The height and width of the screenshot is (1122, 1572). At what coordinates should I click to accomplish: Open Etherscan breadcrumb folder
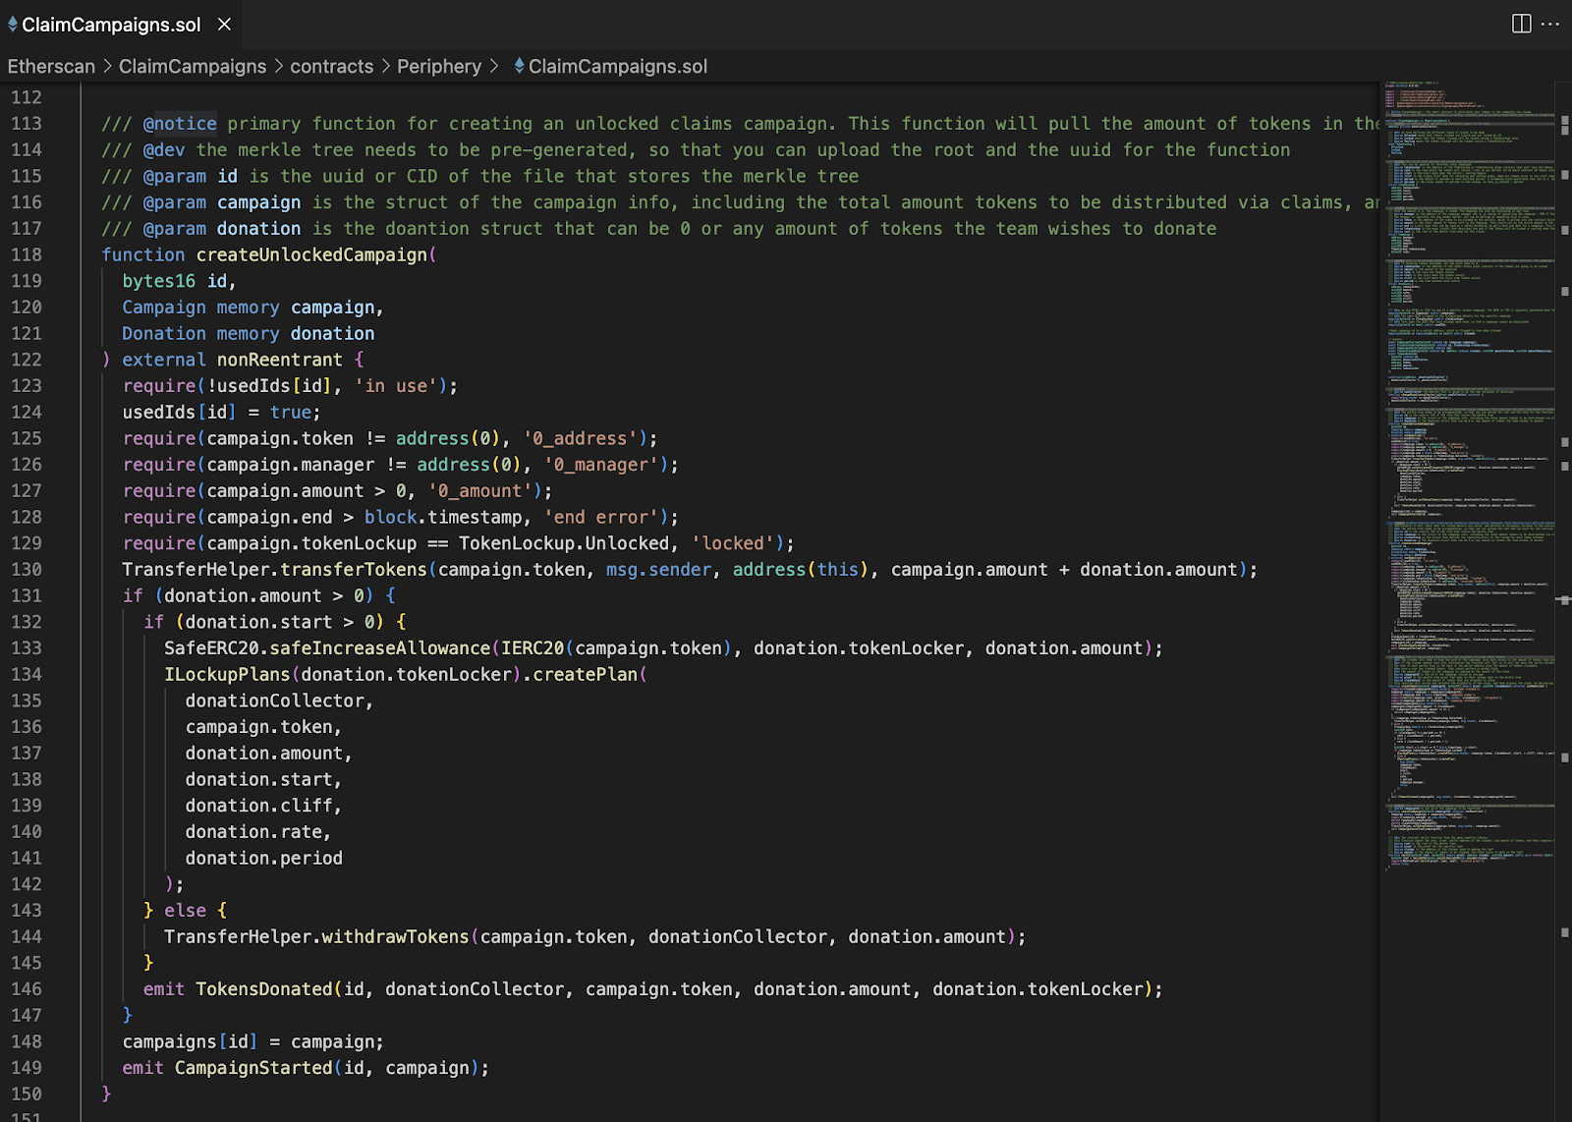click(51, 66)
